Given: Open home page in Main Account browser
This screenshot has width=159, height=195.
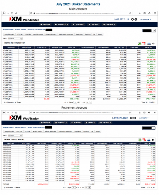Looking at the screenshot, I should [16, 13].
